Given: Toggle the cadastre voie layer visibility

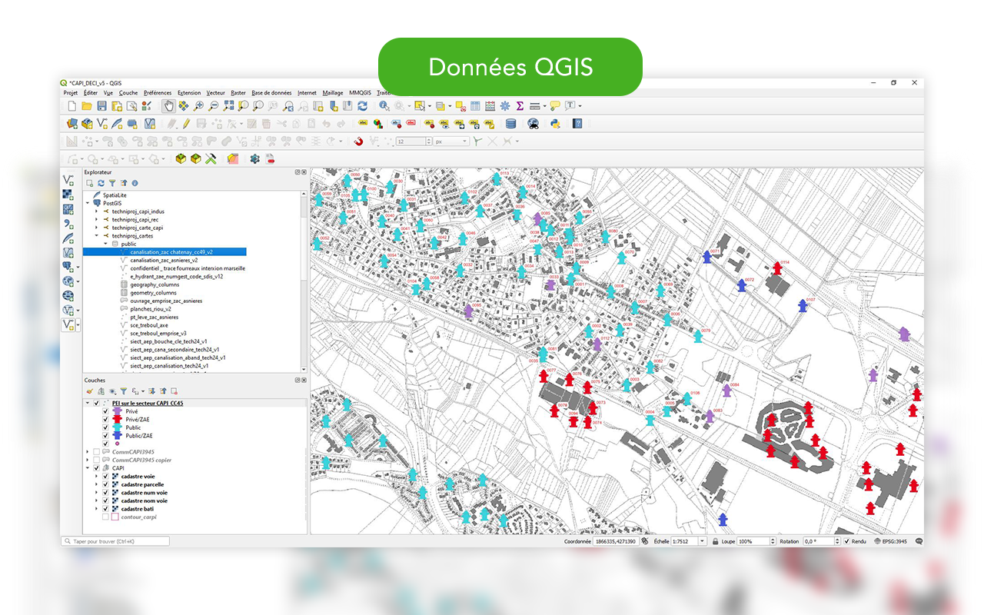Looking at the screenshot, I should pos(105,477).
